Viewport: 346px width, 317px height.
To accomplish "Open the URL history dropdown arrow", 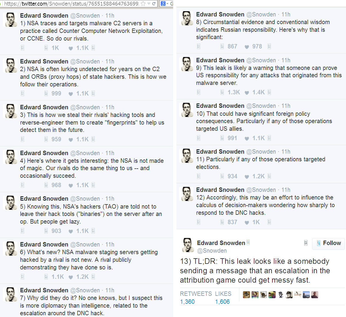I will click(149, 4).
